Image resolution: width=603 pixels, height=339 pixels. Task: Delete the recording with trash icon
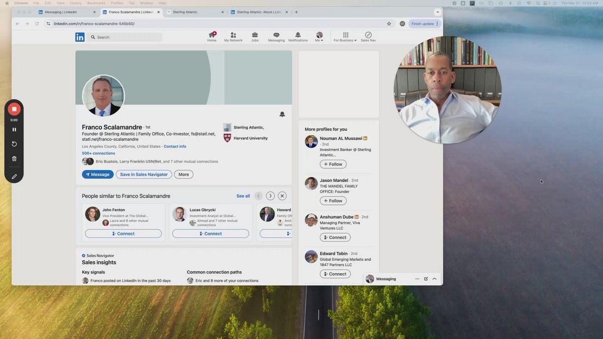click(x=14, y=159)
